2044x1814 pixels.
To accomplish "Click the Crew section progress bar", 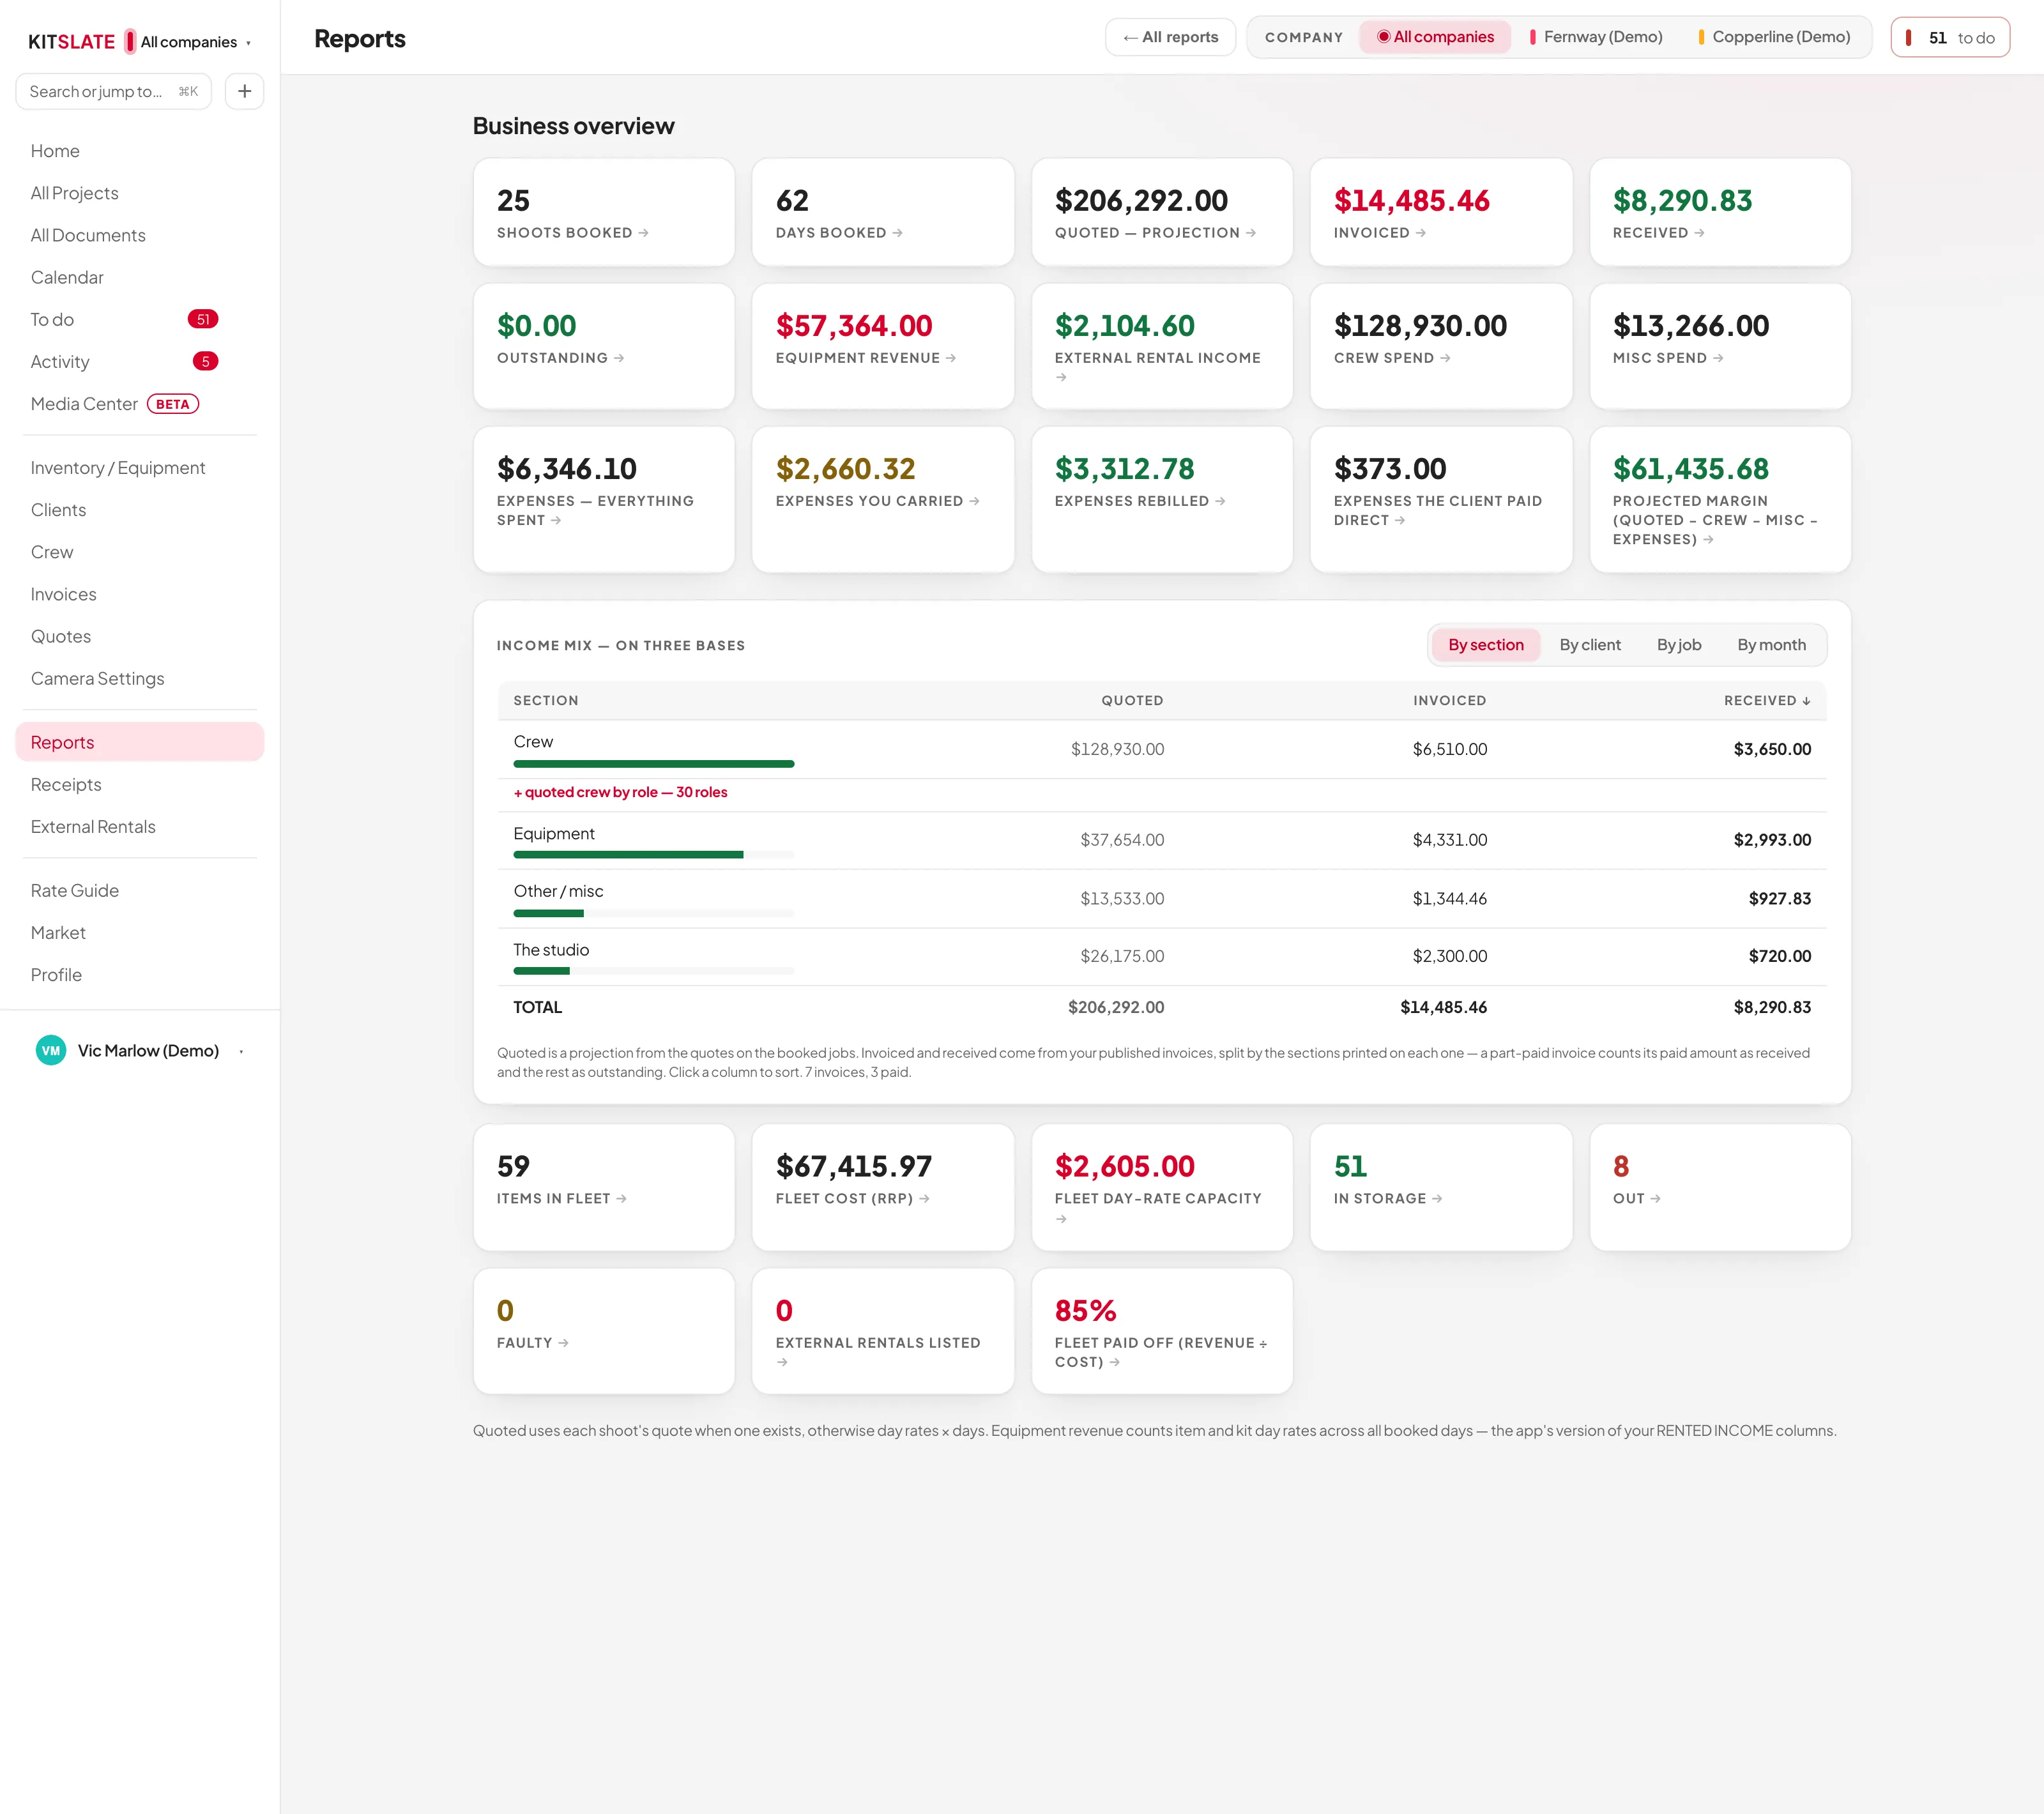I will pyautogui.click(x=654, y=764).
